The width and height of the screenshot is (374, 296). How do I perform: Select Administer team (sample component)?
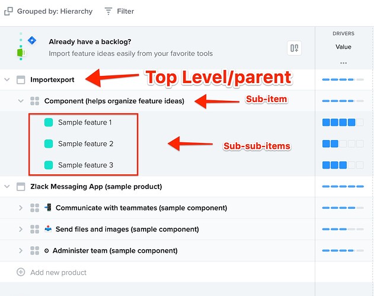(x=115, y=251)
